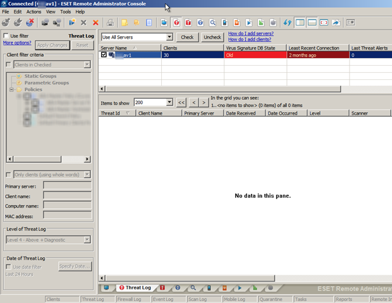This screenshot has height=303, width=392.
Task: Open the View menu
Action: coord(50,12)
